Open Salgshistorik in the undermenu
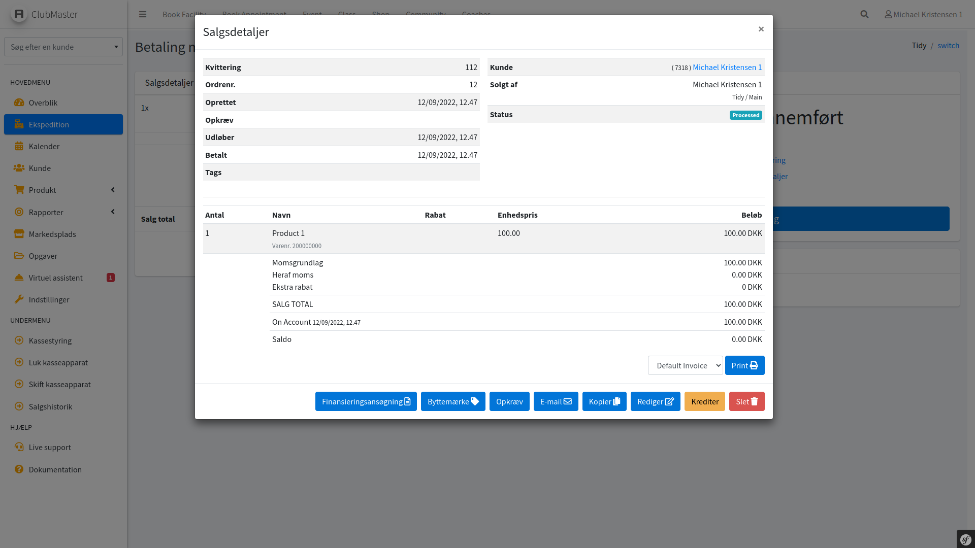The image size is (975, 548). [x=50, y=406]
